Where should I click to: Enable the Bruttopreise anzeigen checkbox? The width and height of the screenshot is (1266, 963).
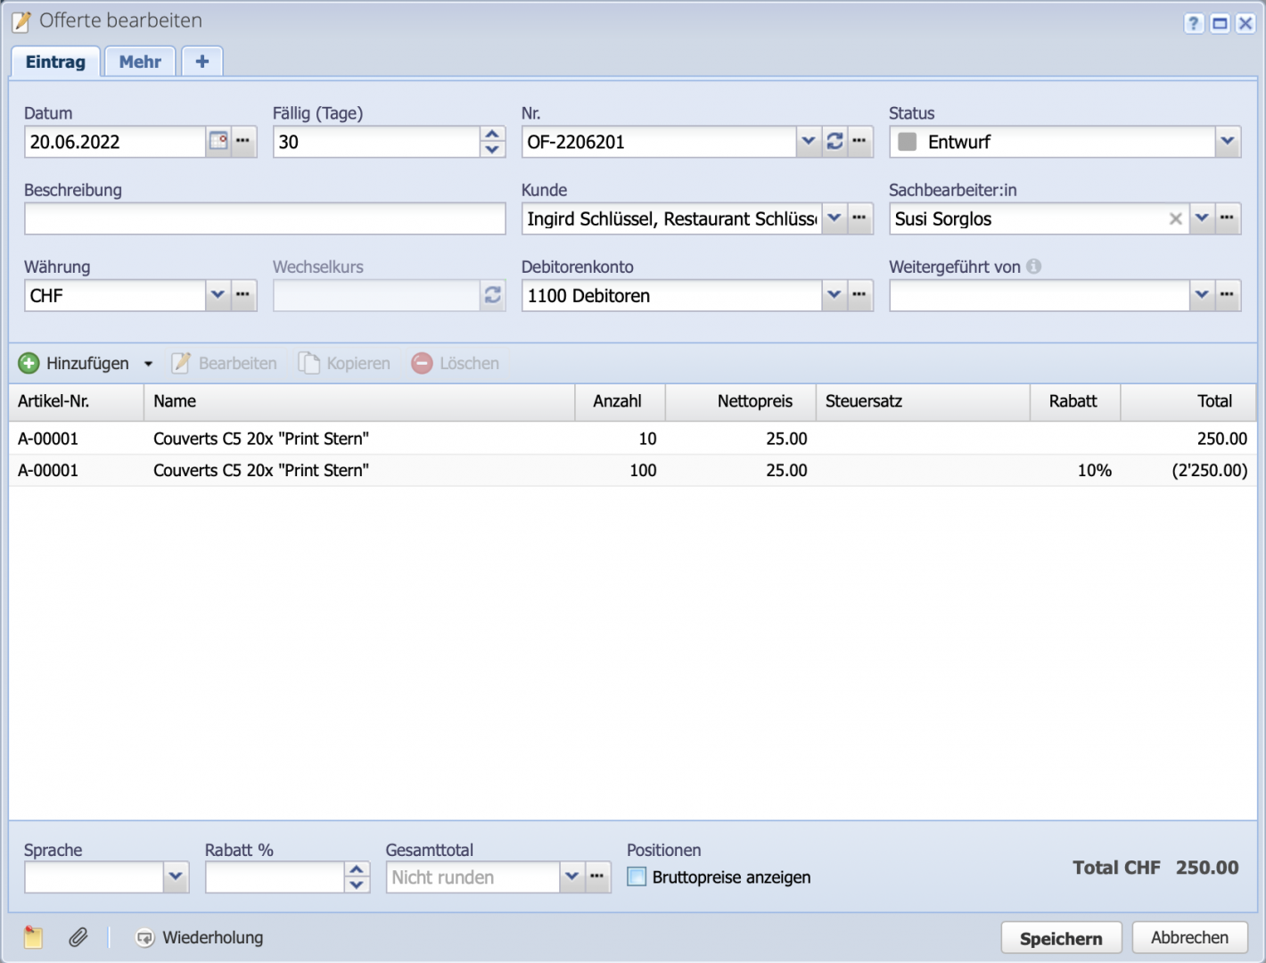click(636, 877)
